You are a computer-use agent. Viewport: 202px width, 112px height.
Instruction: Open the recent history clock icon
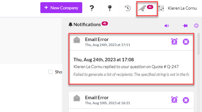coord(128,8)
